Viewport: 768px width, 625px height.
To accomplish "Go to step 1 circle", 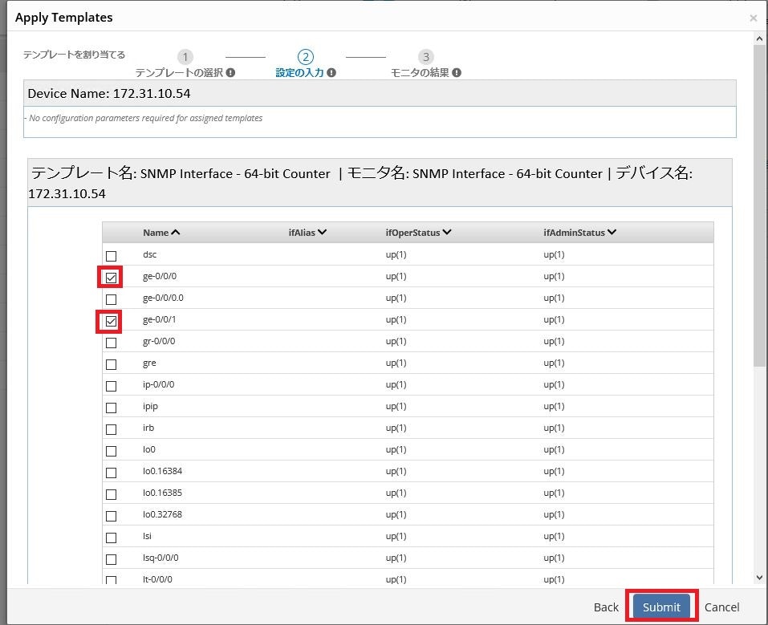I will (x=185, y=57).
